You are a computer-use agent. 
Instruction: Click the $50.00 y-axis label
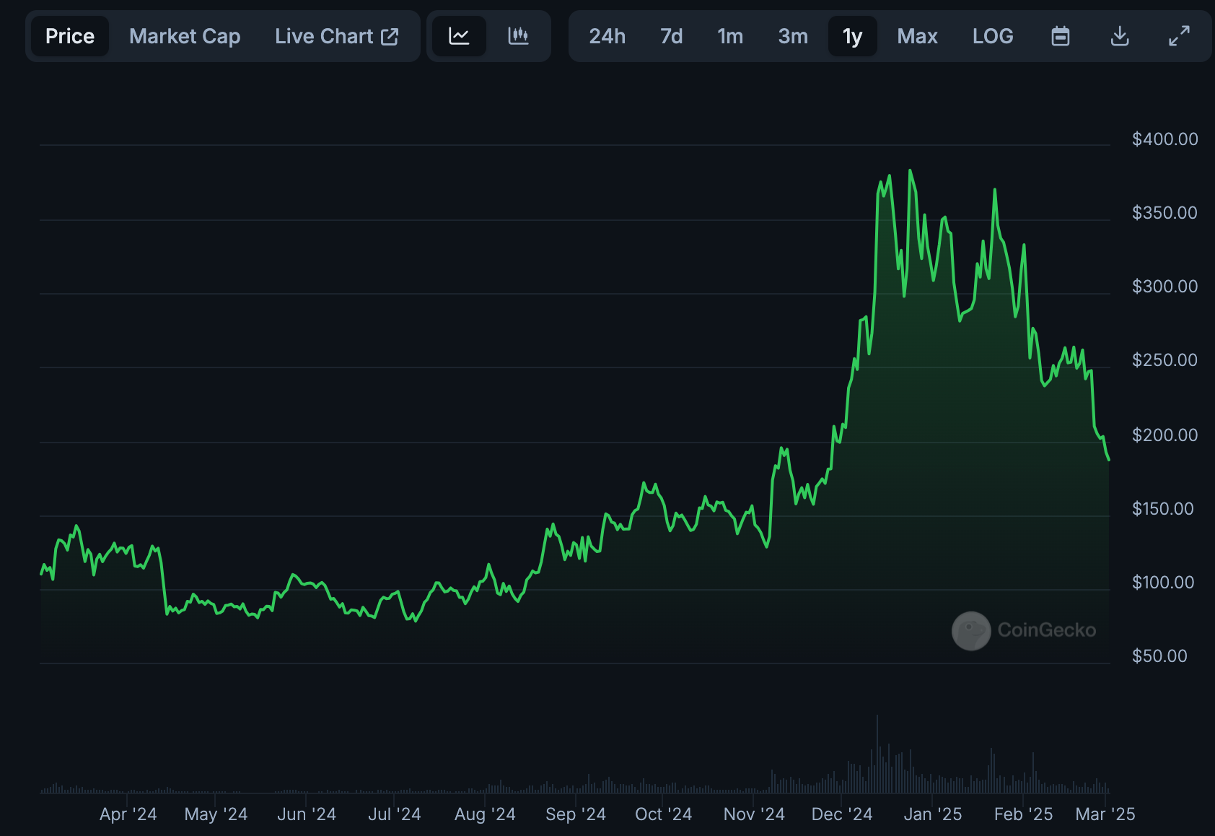(1159, 656)
